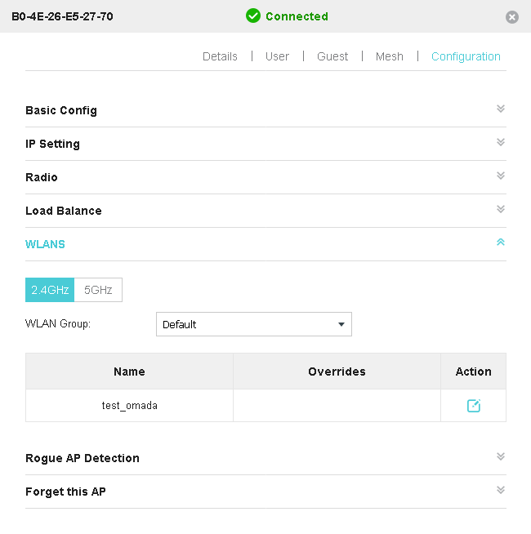The image size is (531, 534).
Task: Collapse the WLANS section arrow
Action: 501,243
